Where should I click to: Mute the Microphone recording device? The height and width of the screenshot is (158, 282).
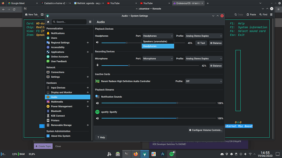tap(97, 66)
